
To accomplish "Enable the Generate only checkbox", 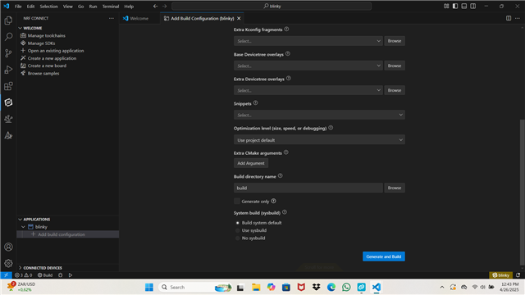I will pyautogui.click(x=237, y=201).
